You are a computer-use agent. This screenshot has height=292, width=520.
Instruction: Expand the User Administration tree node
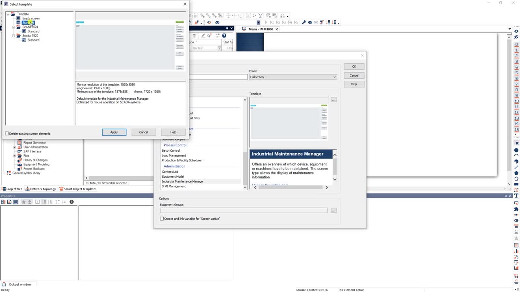15,147
